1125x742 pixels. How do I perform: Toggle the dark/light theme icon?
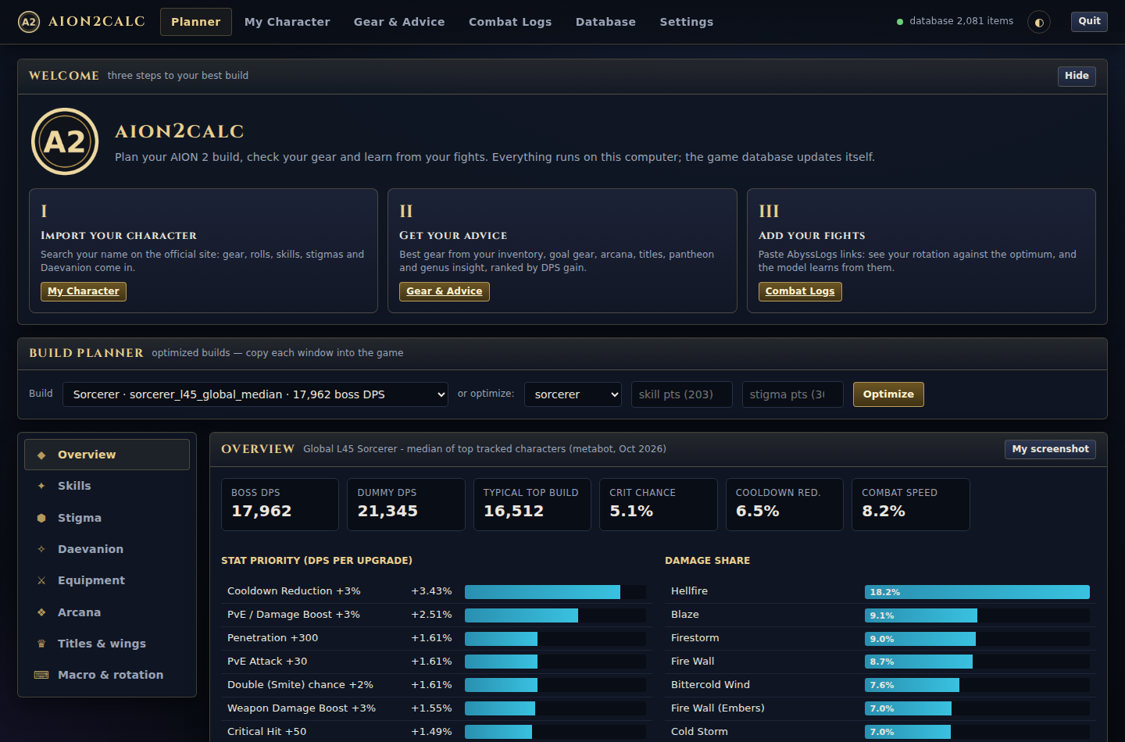click(x=1039, y=22)
